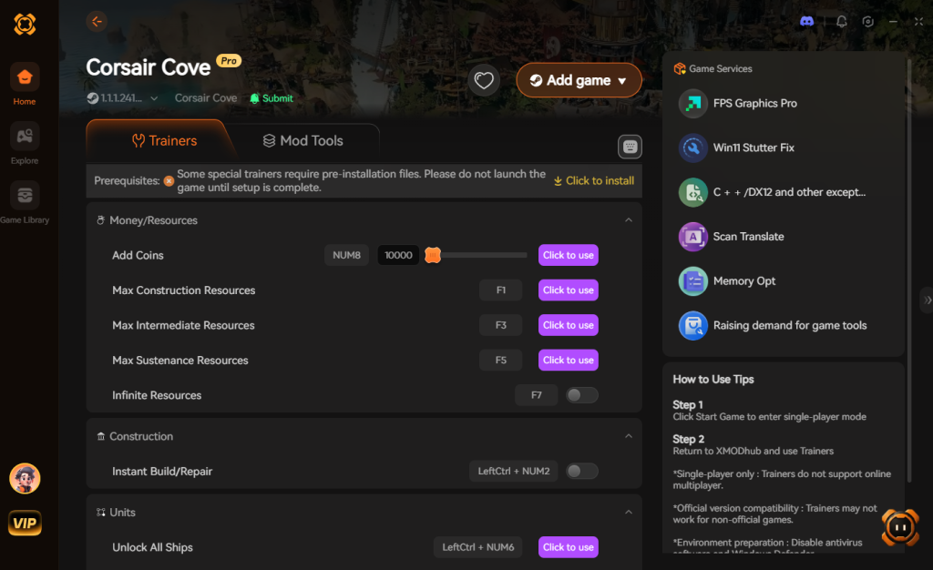
Task: Click the Add Coins 10000 value field
Action: (398, 255)
